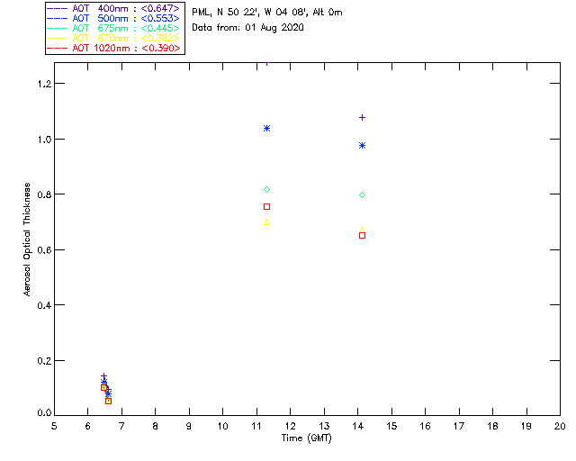Viewport: 576px width, 461px height.
Task: Click the x-axis tick label 12
Action: pos(290,426)
